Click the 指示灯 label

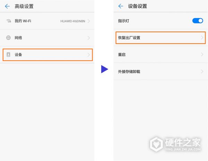[x=124, y=21]
